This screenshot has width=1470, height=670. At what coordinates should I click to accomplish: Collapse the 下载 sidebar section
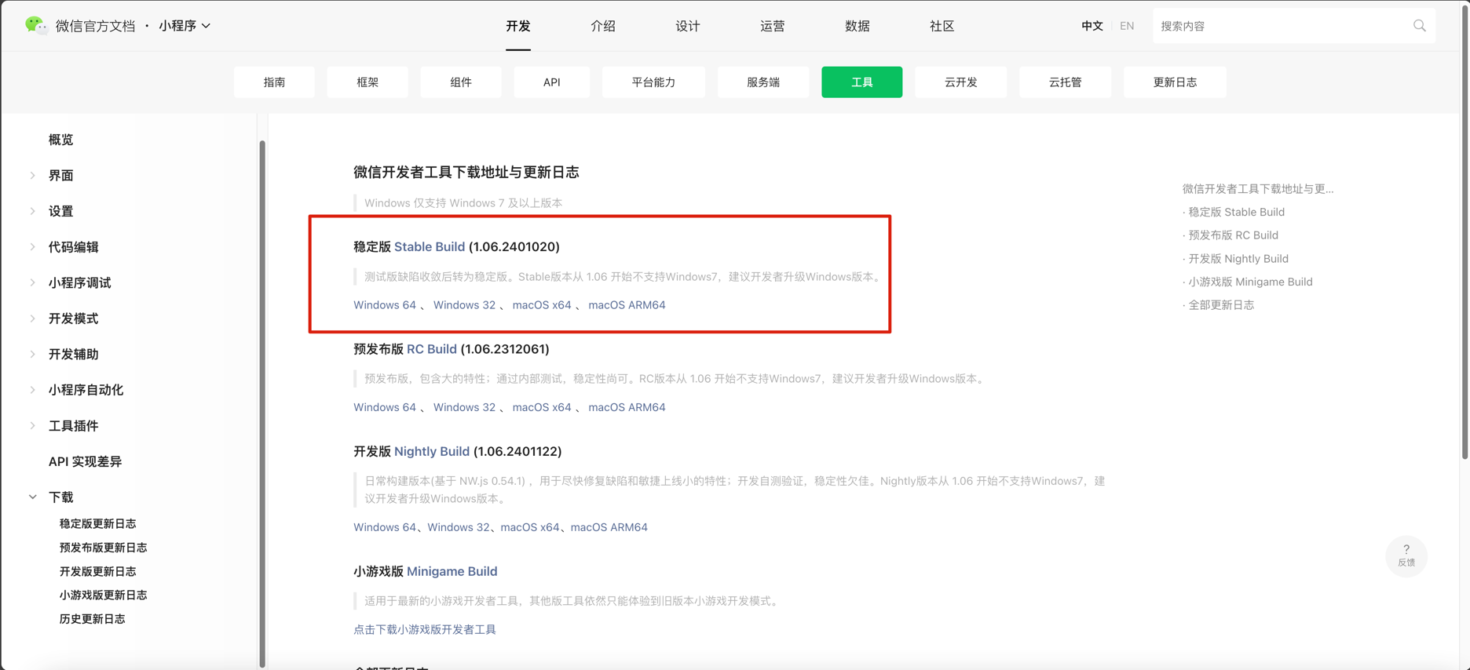(33, 497)
